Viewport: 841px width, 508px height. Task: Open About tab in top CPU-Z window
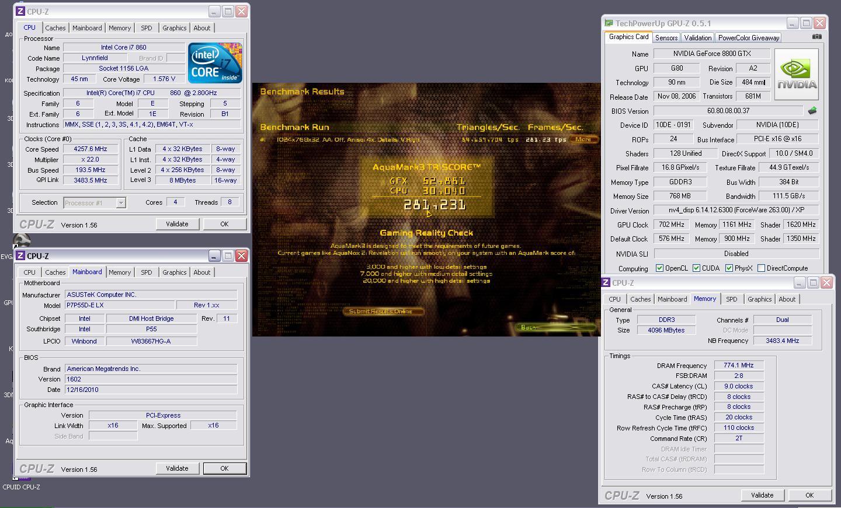coord(202,28)
